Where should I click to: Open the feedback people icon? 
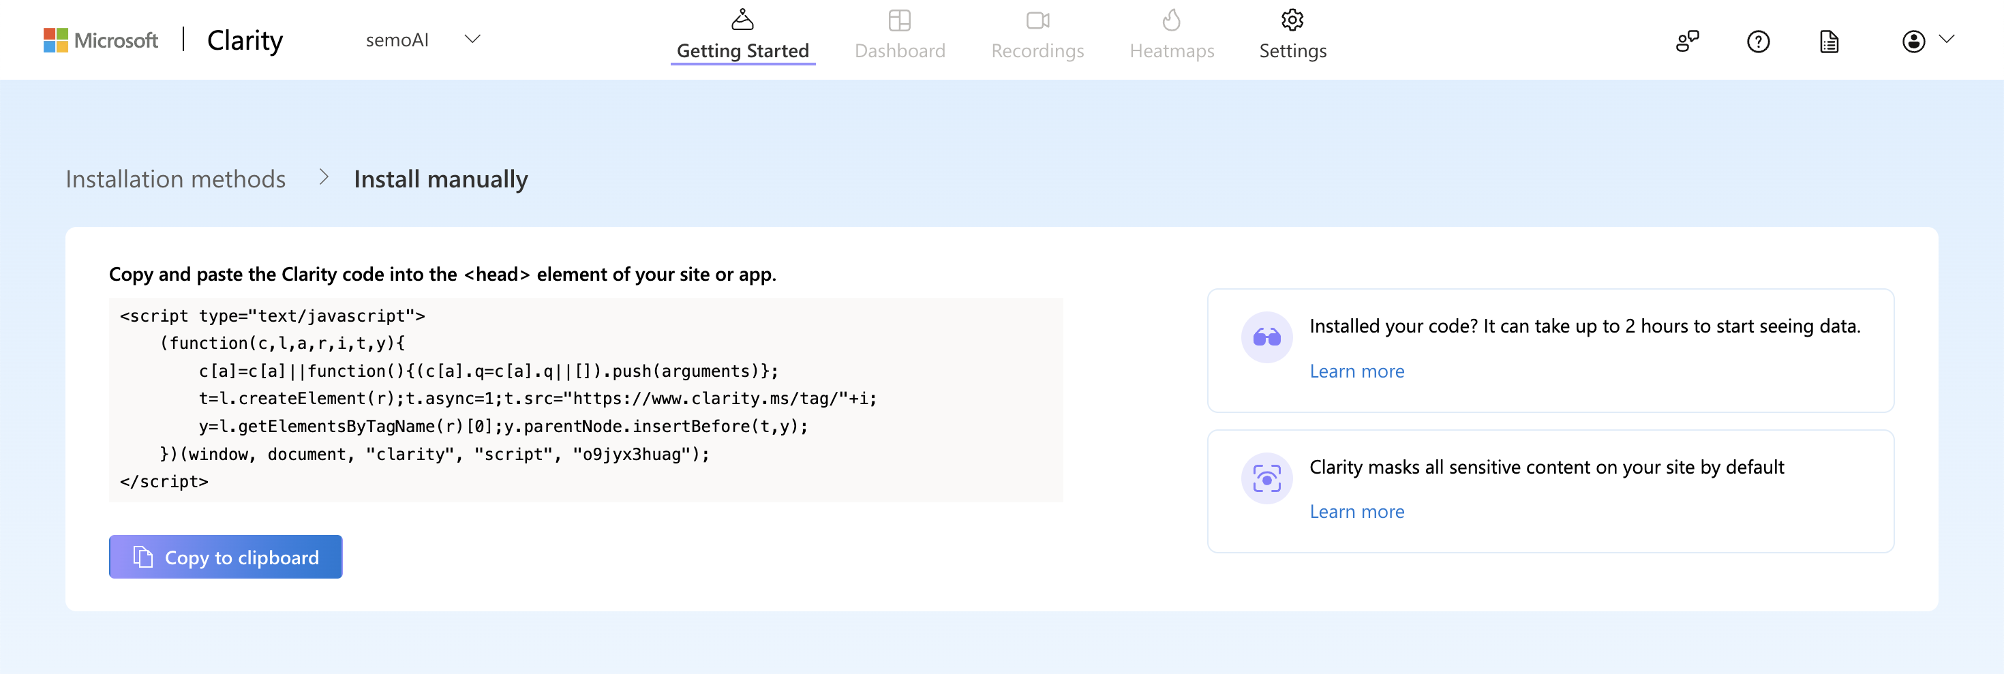(x=1686, y=41)
